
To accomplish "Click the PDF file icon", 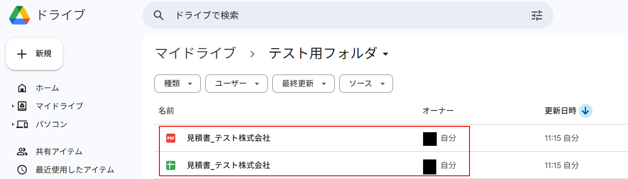I will (x=171, y=138).
